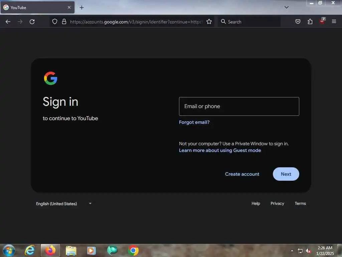The height and width of the screenshot is (257, 342).
Task: Click the Firefox taskbar icon
Action: [50, 250]
